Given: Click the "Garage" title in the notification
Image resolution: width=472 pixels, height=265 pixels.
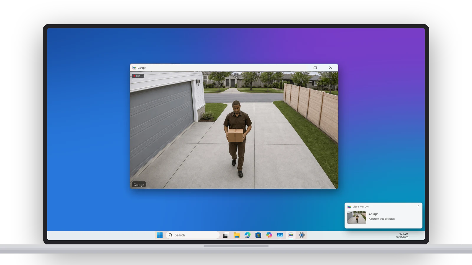Looking at the screenshot, I should pos(373,214).
